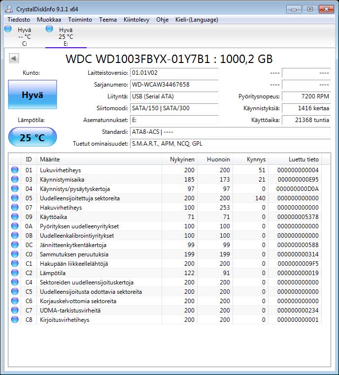Image resolution: width=339 pixels, height=375 pixels.
Task: Click status orb for Hakuvirhetiheys row
Action: (15, 207)
